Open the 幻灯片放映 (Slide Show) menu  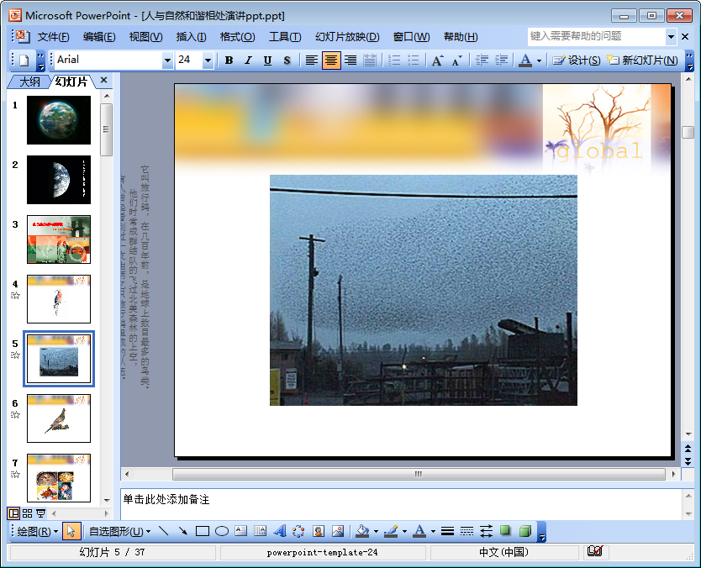347,37
